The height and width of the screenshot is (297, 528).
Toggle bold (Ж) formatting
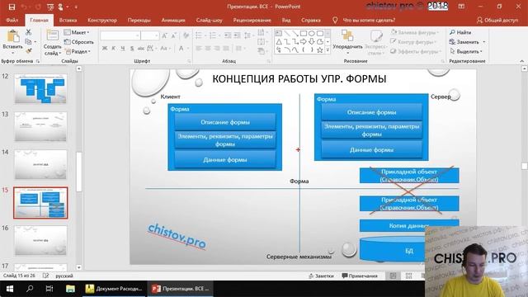tap(105, 49)
